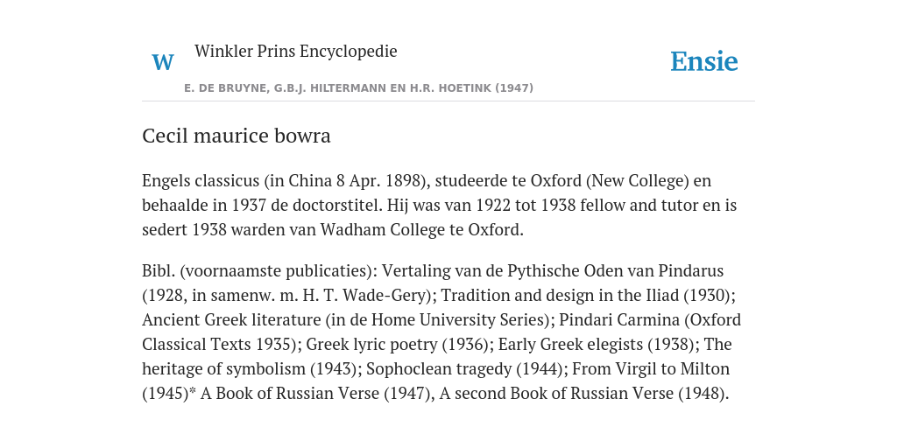Open the Winkler Prins Encyclopedie title

(296, 51)
